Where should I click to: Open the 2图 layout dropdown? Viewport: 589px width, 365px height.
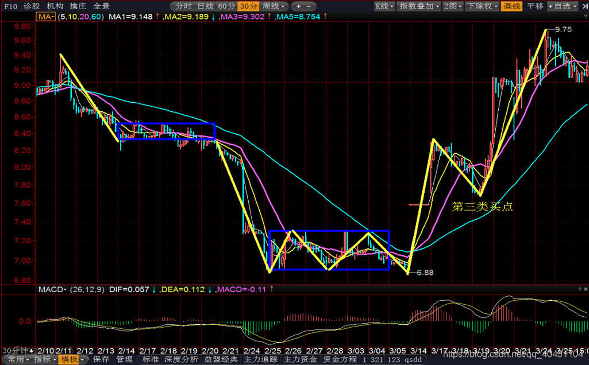click(x=453, y=6)
